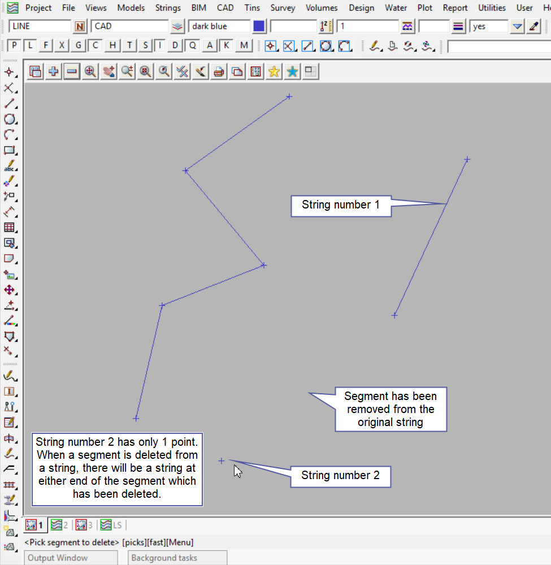Click the plus view toolbar icon
Screen dimensions: 551x565
(54, 71)
